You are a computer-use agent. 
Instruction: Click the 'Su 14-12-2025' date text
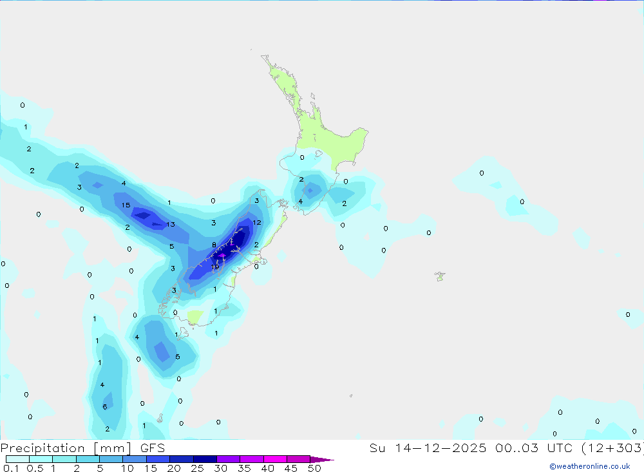point(428,448)
